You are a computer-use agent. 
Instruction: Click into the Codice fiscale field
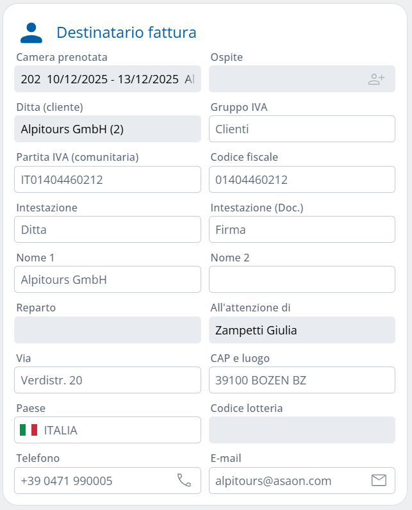tap(302, 179)
